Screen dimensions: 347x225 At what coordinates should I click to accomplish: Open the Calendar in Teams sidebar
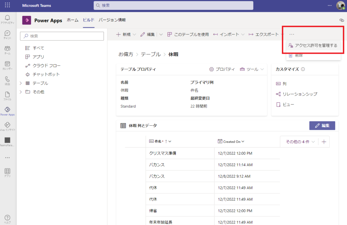coord(7,66)
